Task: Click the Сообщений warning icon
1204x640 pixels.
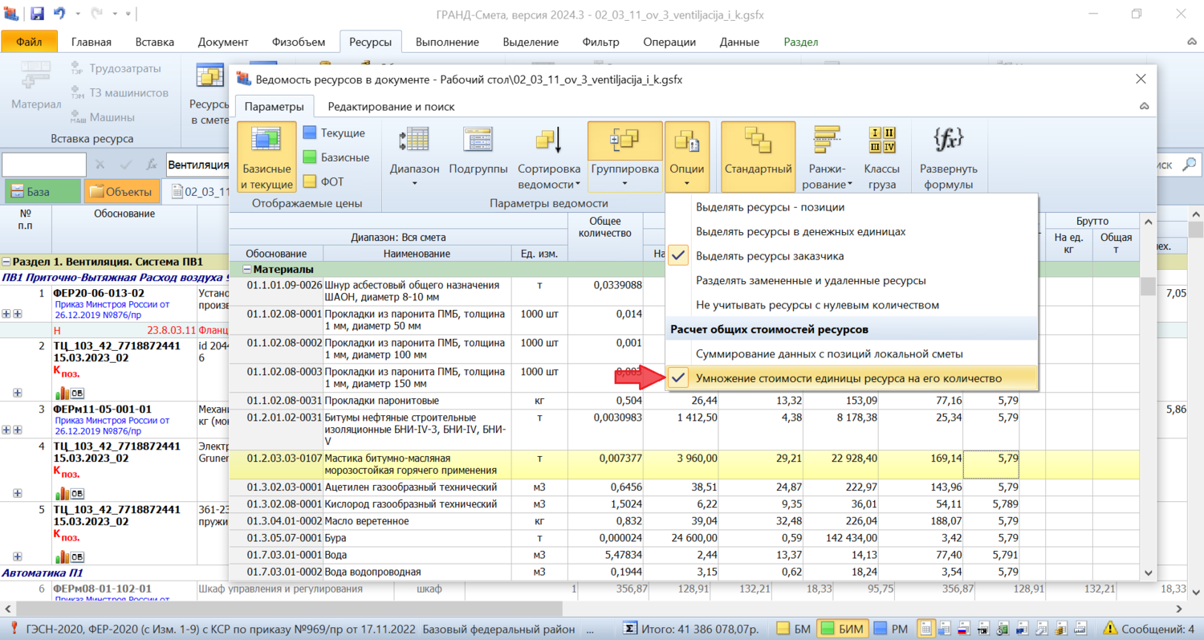Action: point(1111,628)
